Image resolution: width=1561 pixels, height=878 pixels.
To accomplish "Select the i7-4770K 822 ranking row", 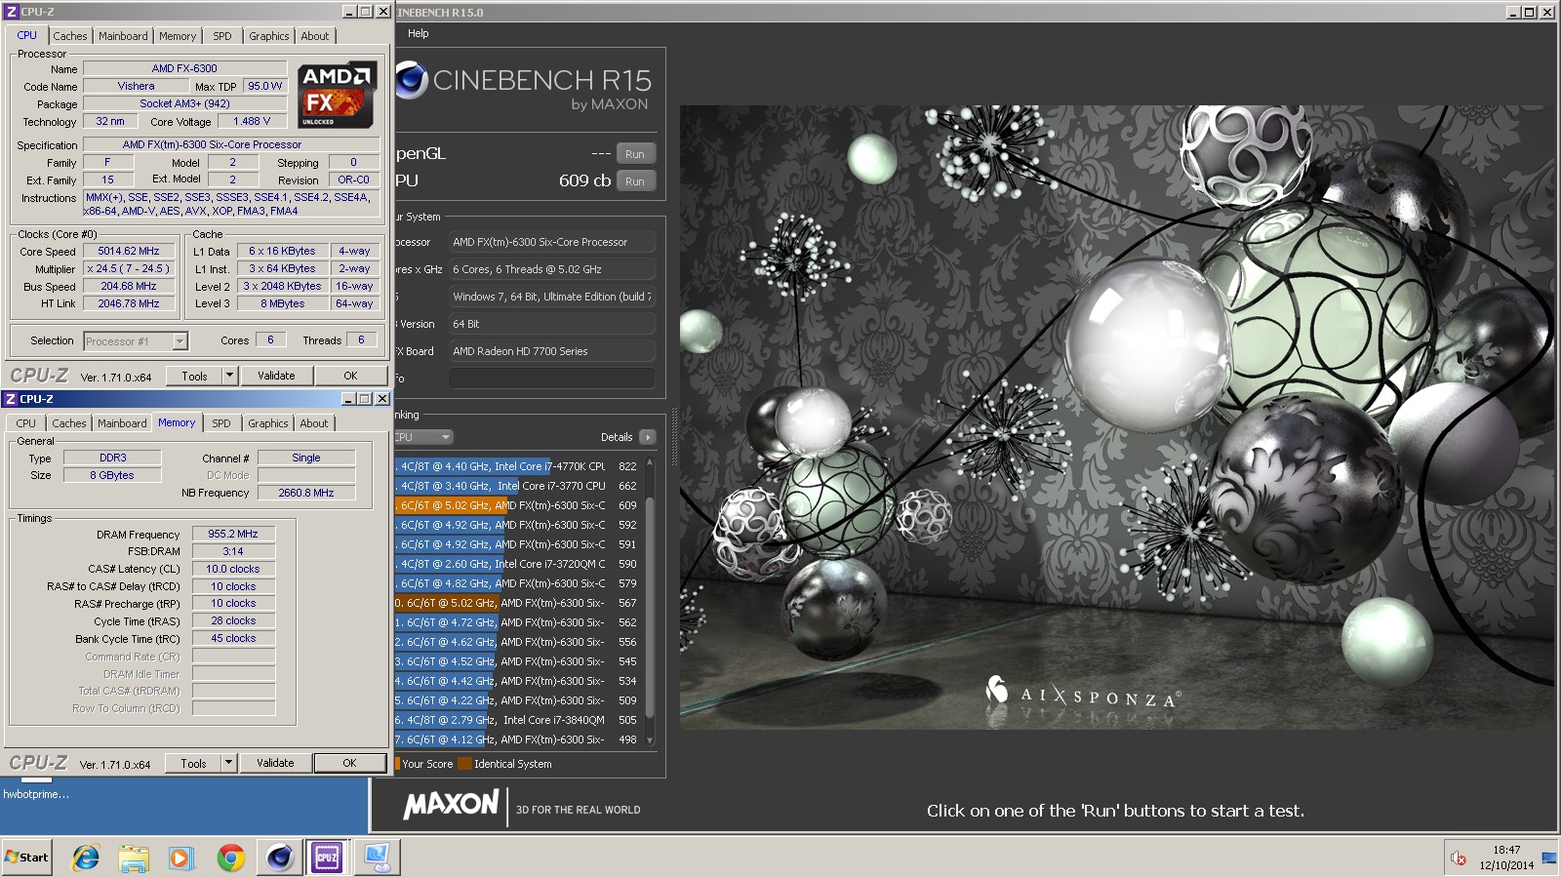I will 517,466.
